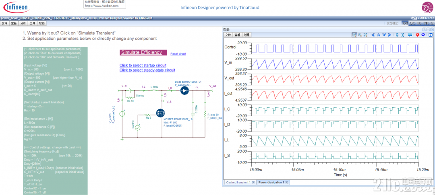Close the Cached transient 1 tab
435x195 pixels.
(253, 183)
